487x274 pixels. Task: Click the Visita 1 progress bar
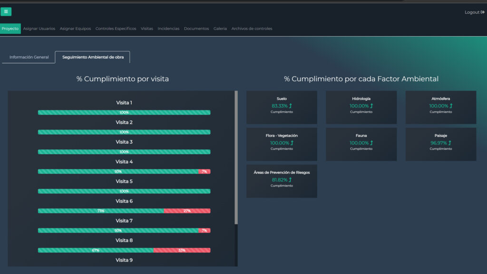124,112
